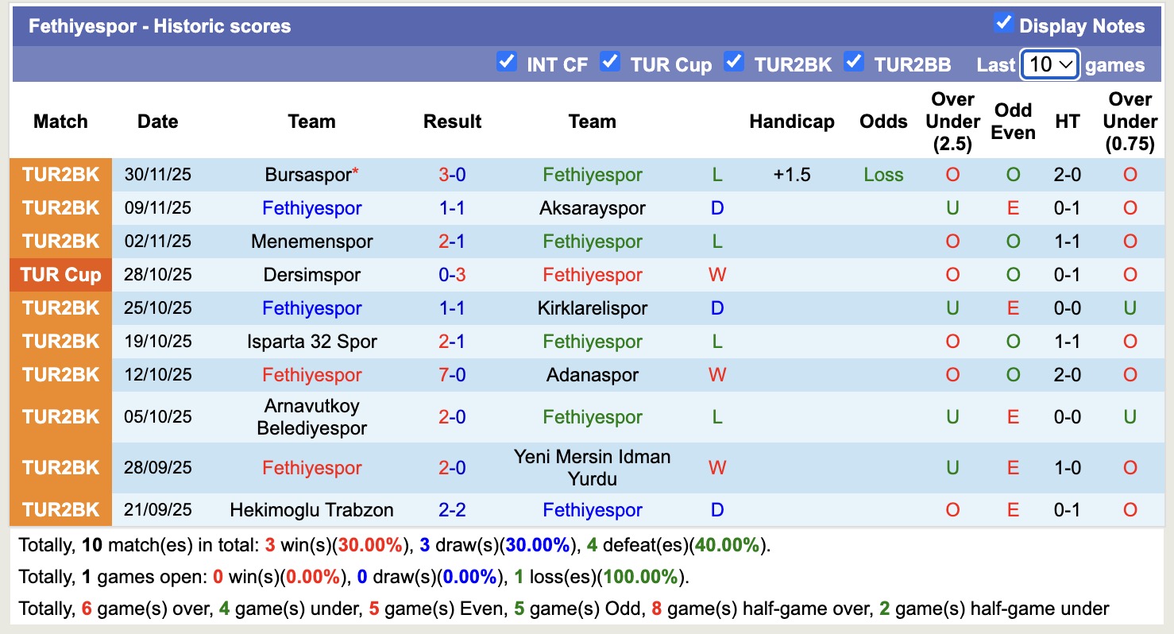1174x634 pixels.
Task: Click TUR2BK badge on the Menemenspor row
Action: click(60, 242)
